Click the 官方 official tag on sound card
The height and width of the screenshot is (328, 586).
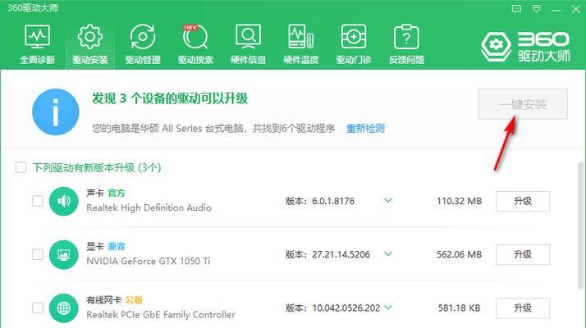(x=117, y=194)
